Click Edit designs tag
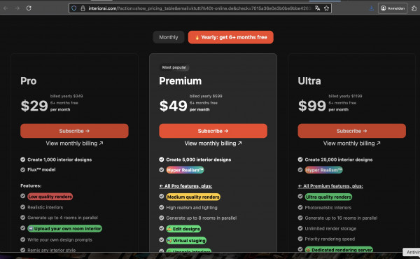The width and height of the screenshot is (420, 259). [x=183, y=229]
